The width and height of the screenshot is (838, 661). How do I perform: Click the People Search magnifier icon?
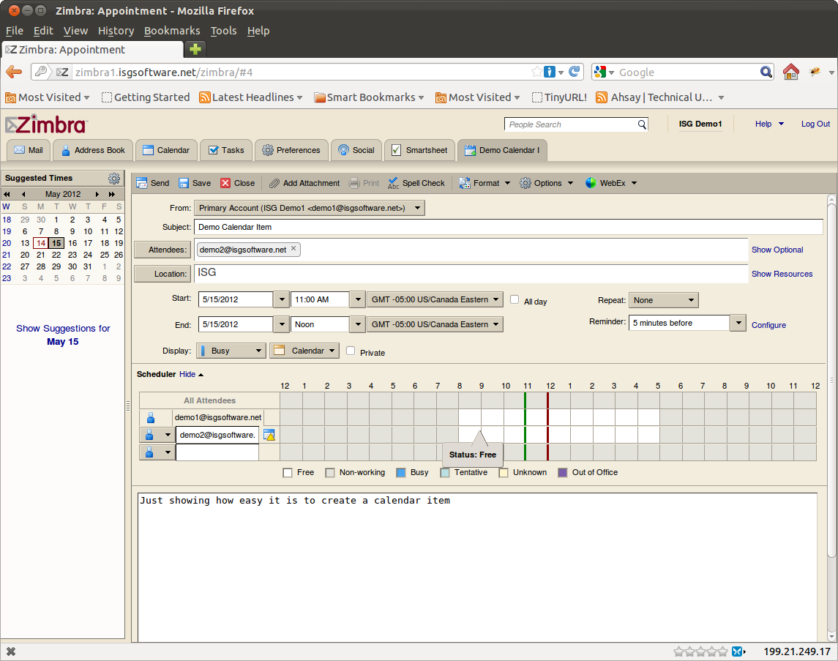[x=642, y=124]
